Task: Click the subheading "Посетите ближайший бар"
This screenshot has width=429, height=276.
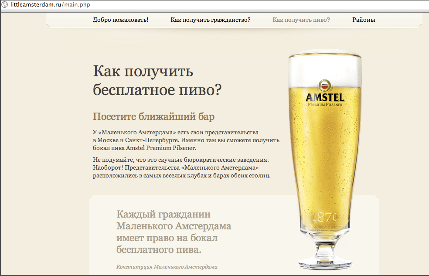Action: coord(153,116)
